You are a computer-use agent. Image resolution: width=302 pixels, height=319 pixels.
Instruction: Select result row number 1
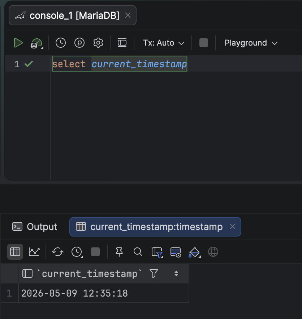click(x=9, y=293)
